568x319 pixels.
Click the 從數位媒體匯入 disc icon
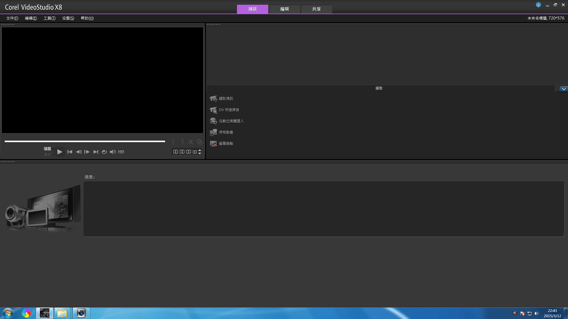point(213,121)
